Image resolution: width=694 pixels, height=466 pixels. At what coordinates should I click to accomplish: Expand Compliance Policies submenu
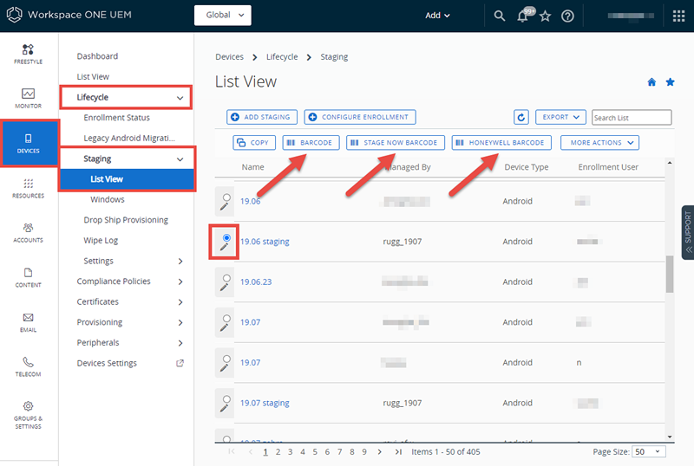[x=180, y=282]
